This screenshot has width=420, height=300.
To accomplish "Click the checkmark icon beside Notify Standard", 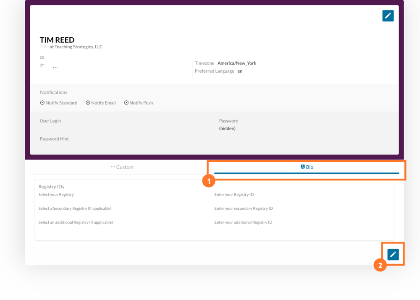I will [x=42, y=102].
